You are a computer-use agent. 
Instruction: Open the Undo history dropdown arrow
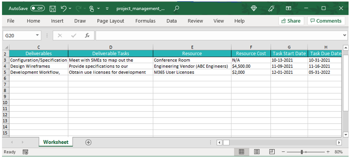70,8
